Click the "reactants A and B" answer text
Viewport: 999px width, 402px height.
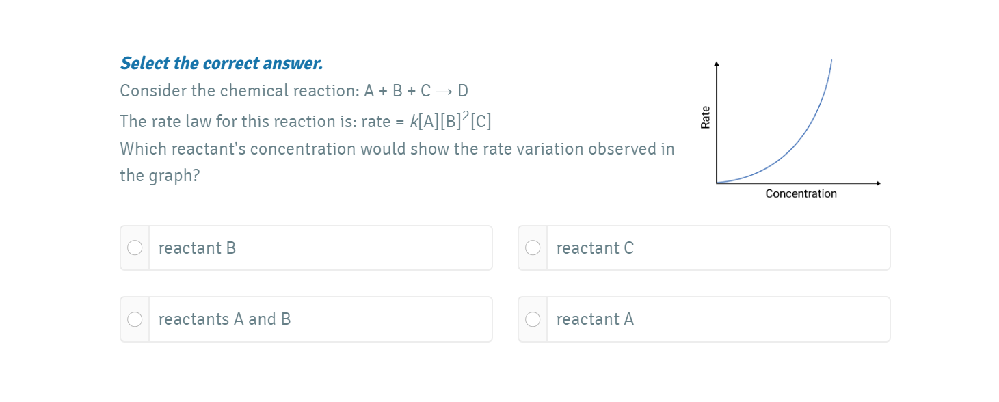(x=224, y=319)
